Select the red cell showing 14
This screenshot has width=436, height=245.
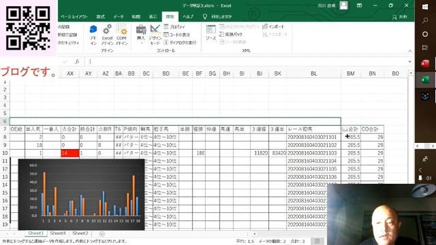pyautogui.click(x=70, y=153)
